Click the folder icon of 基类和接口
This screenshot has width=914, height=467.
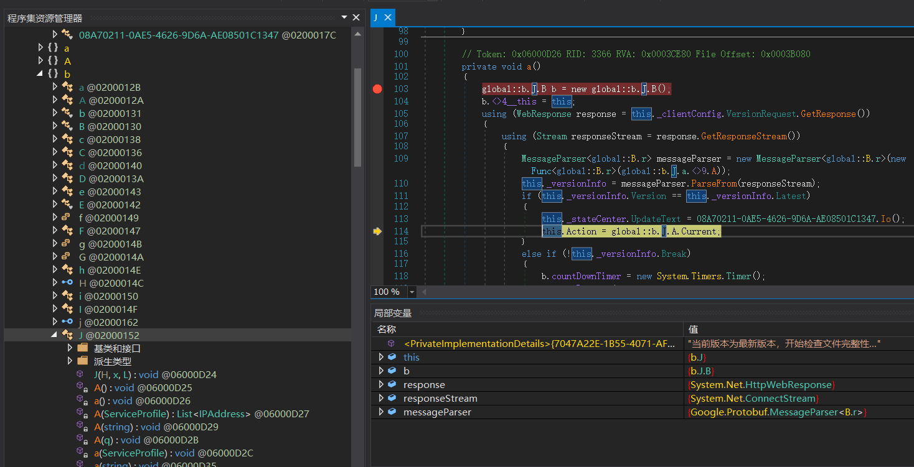point(83,348)
